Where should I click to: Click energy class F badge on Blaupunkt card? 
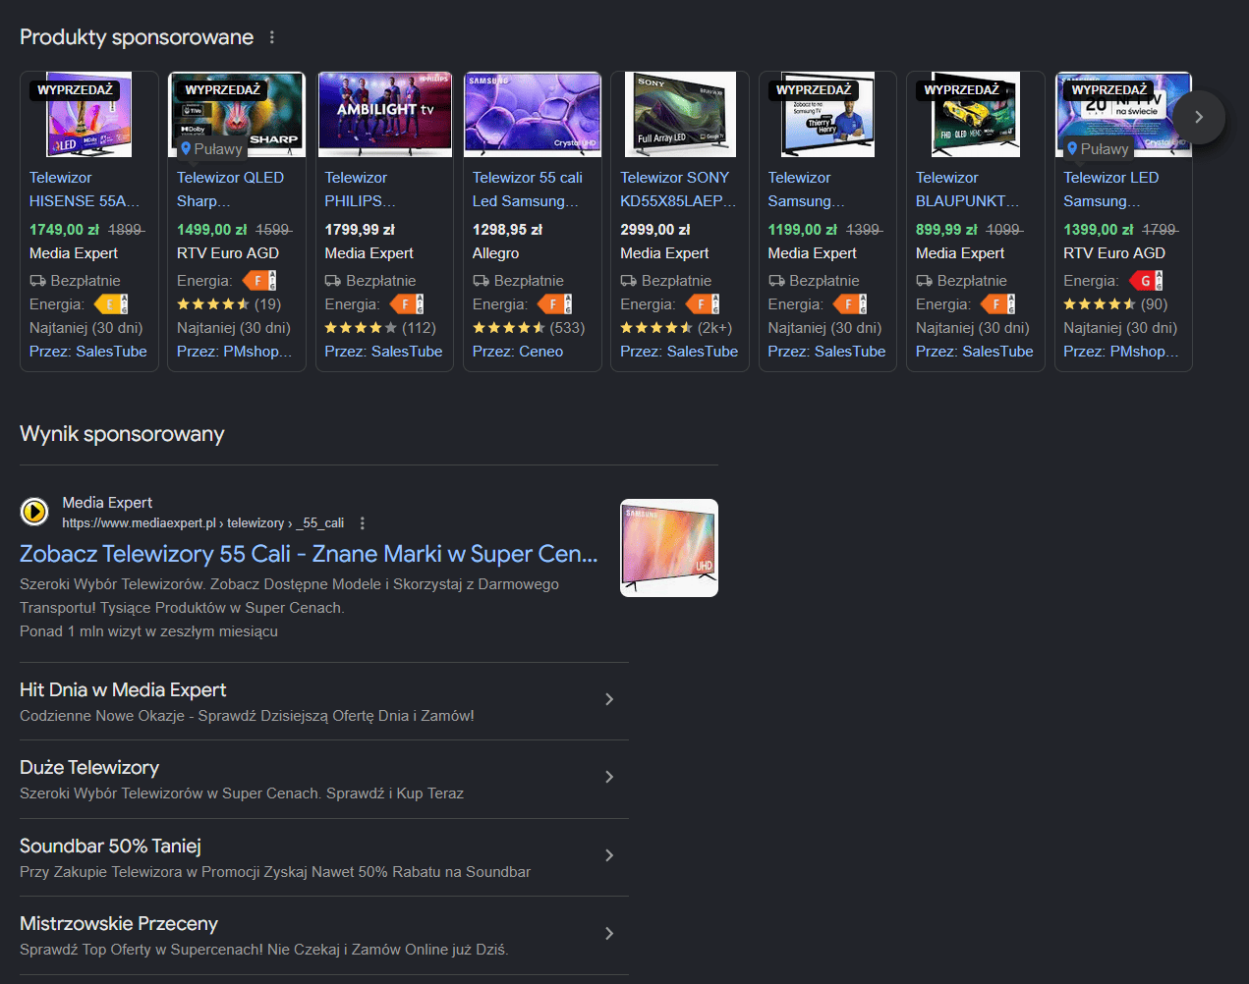[997, 304]
